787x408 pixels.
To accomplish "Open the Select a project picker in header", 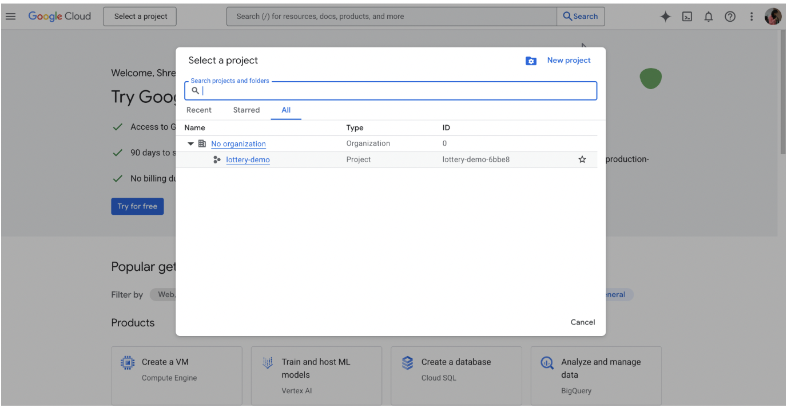I will tap(140, 17).
